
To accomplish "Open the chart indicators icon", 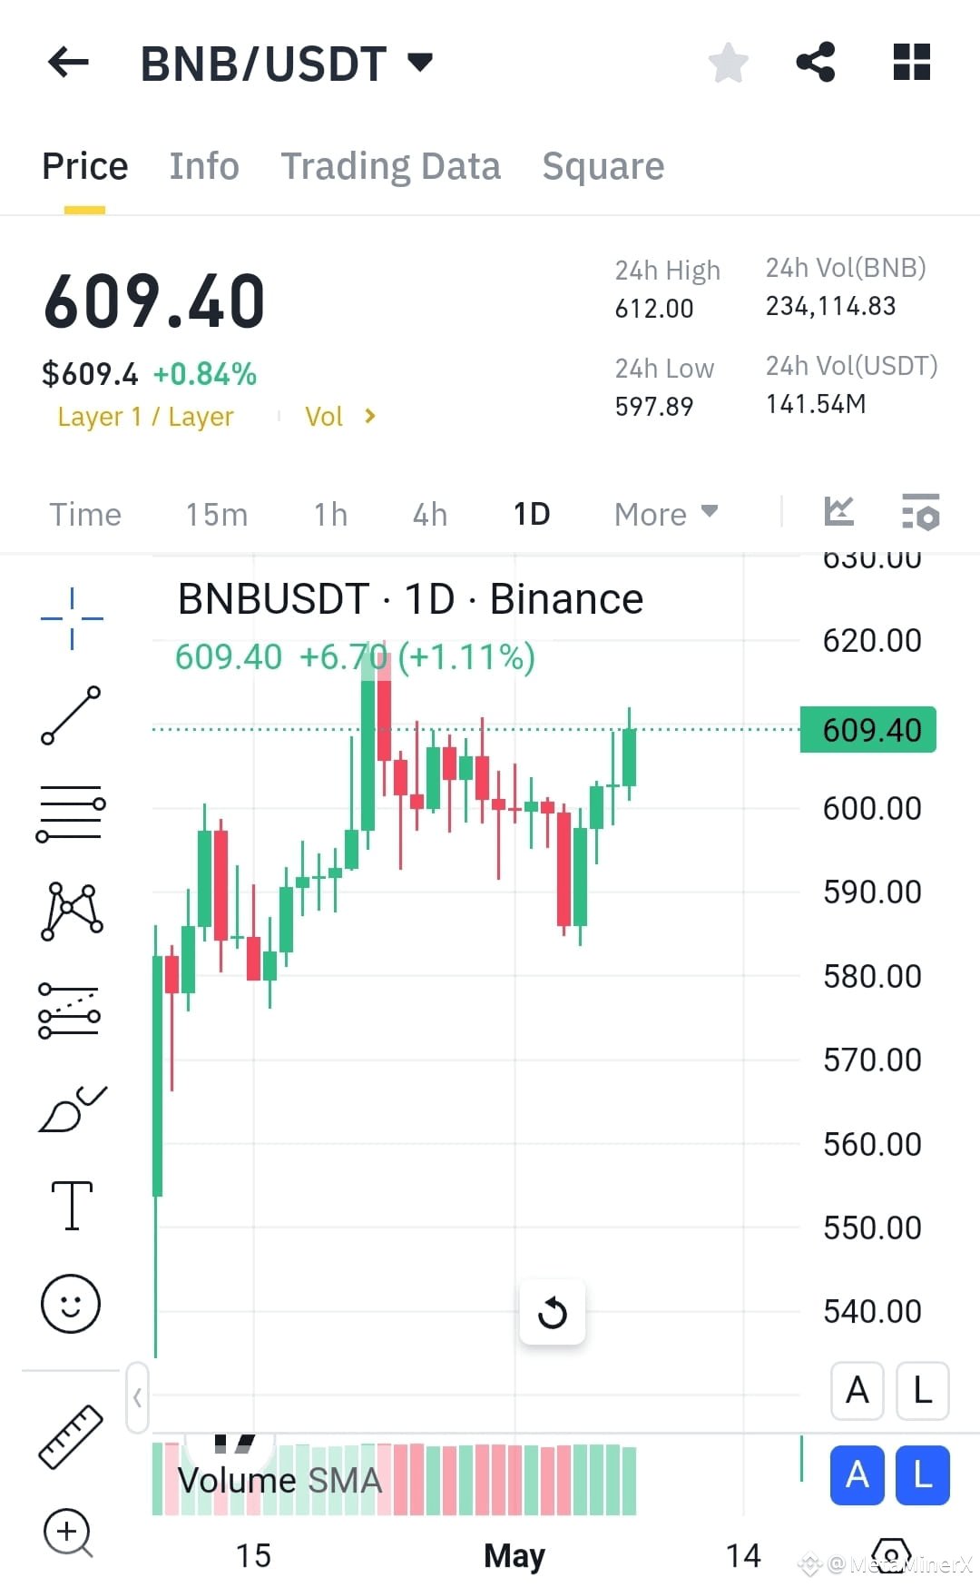I will pyautogui.click(x=838, y=511).
